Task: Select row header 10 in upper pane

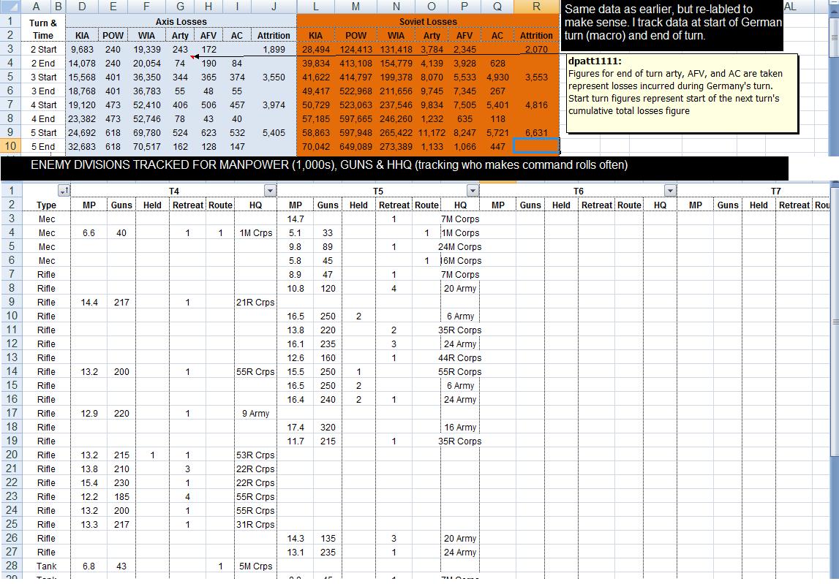Action: coord(11,146)
